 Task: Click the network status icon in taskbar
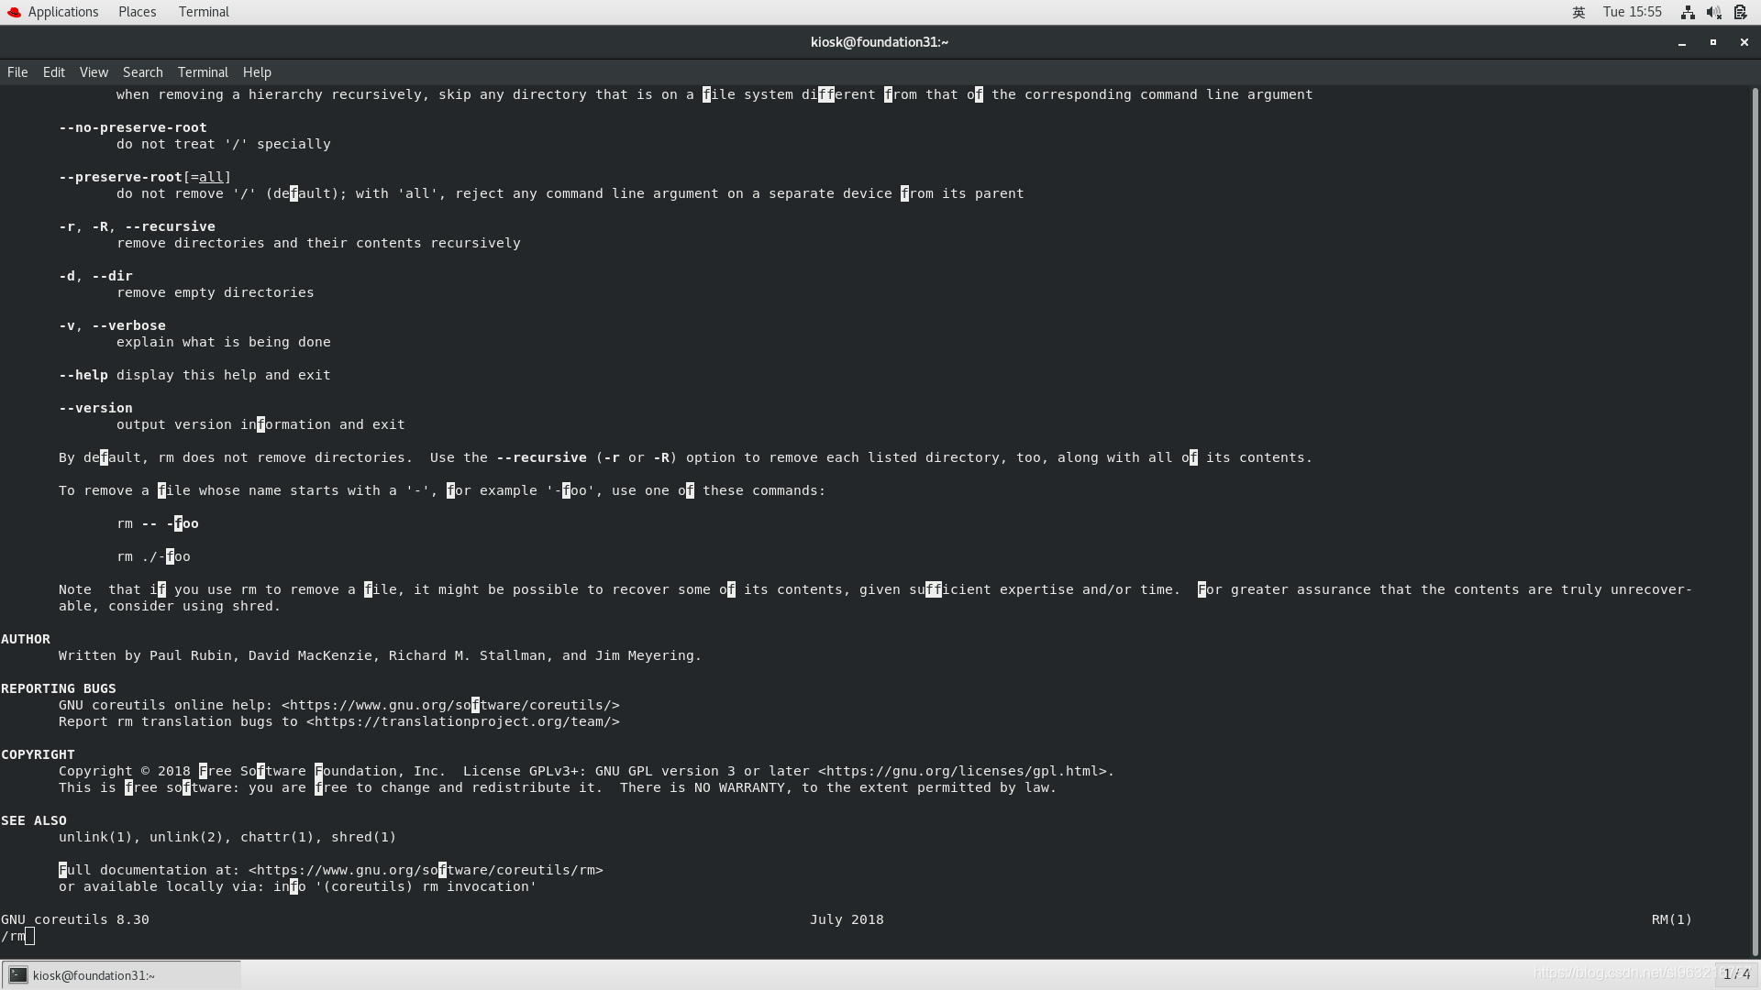1688,11
